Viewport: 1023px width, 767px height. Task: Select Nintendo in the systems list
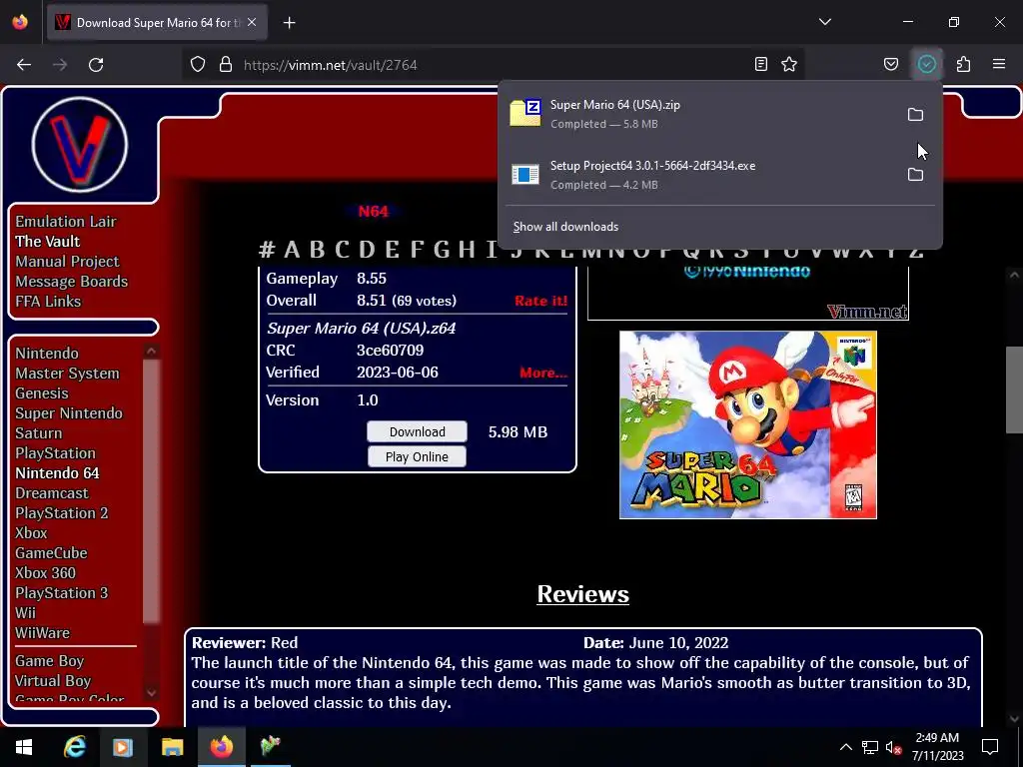pos(47,354)
